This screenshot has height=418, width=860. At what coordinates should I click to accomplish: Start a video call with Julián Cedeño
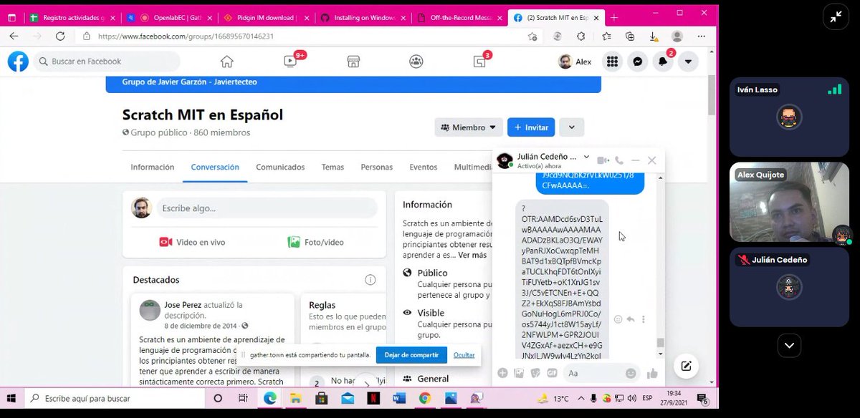pyautogui.click(x=603, y=160)
